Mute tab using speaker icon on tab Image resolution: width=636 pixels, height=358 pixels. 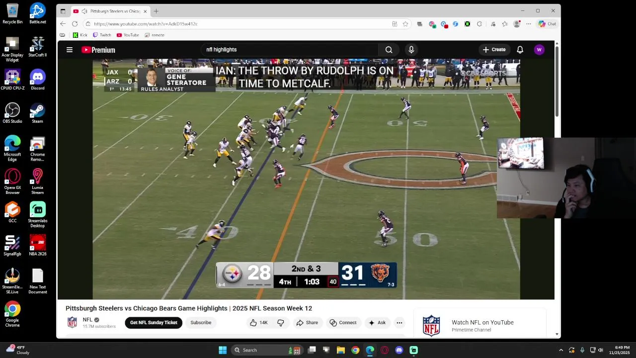(84, 11)
